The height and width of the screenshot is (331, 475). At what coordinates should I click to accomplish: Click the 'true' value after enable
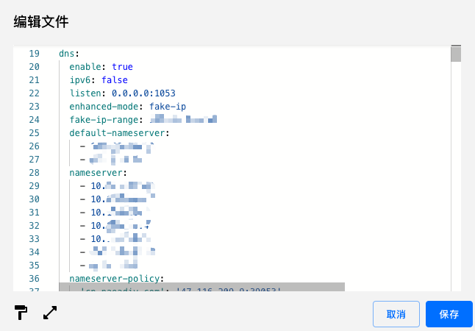122,67
